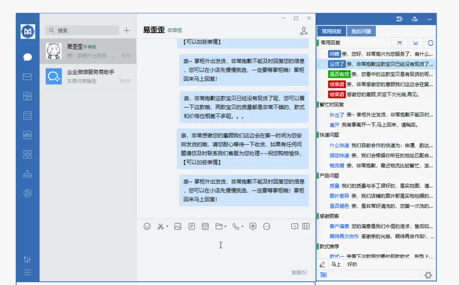The width and height of the screenshot is (459, 285).
Task: Open the emoji picker in the chat toolbar
Action: pos(147,227)
